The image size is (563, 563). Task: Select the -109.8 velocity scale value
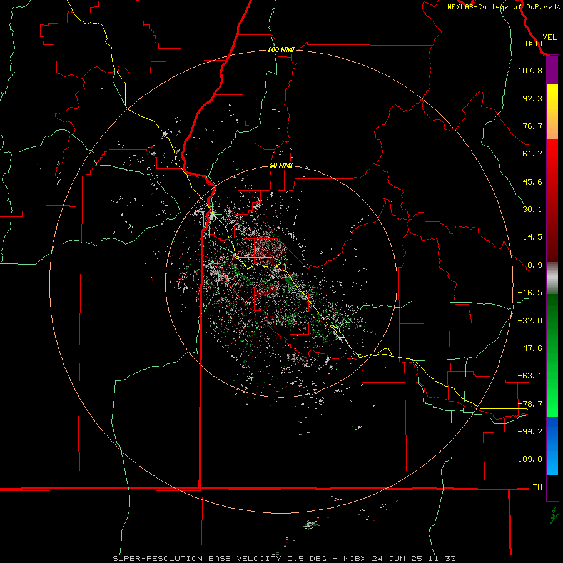pyautogui.click(x=527, y=459)
